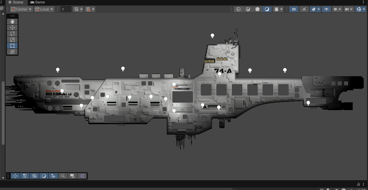
Task: Select the combined Transform tool
Action: 12,52
